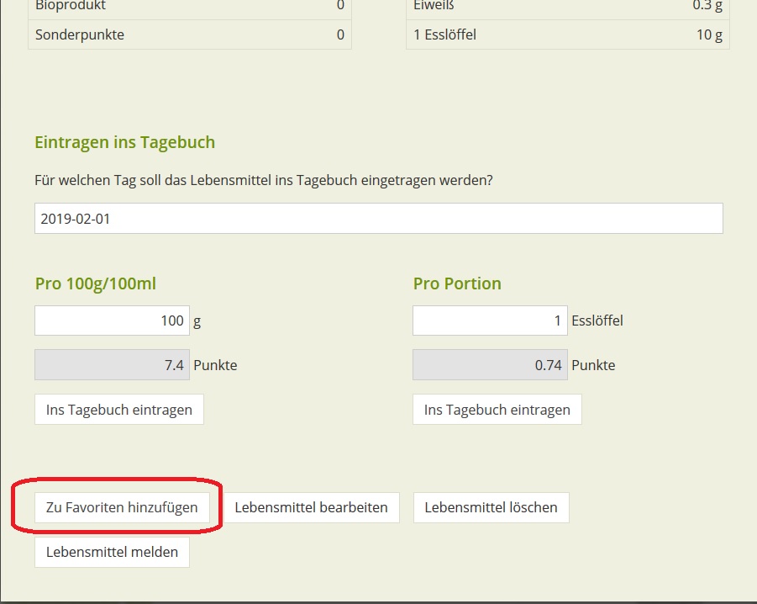The width and height of the screenshot is (757, 604).
Task: Click the 'Eintragen ins Tagebuch' heading
Action: (125, 142)
